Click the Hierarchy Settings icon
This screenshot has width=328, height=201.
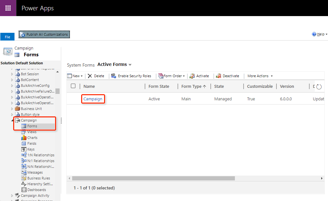click(x=24, y=184)
